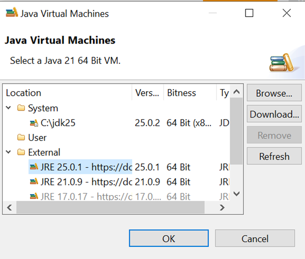Click the C:\jdk25 JDK icon
305x259 pixels.
click(34, 123)
